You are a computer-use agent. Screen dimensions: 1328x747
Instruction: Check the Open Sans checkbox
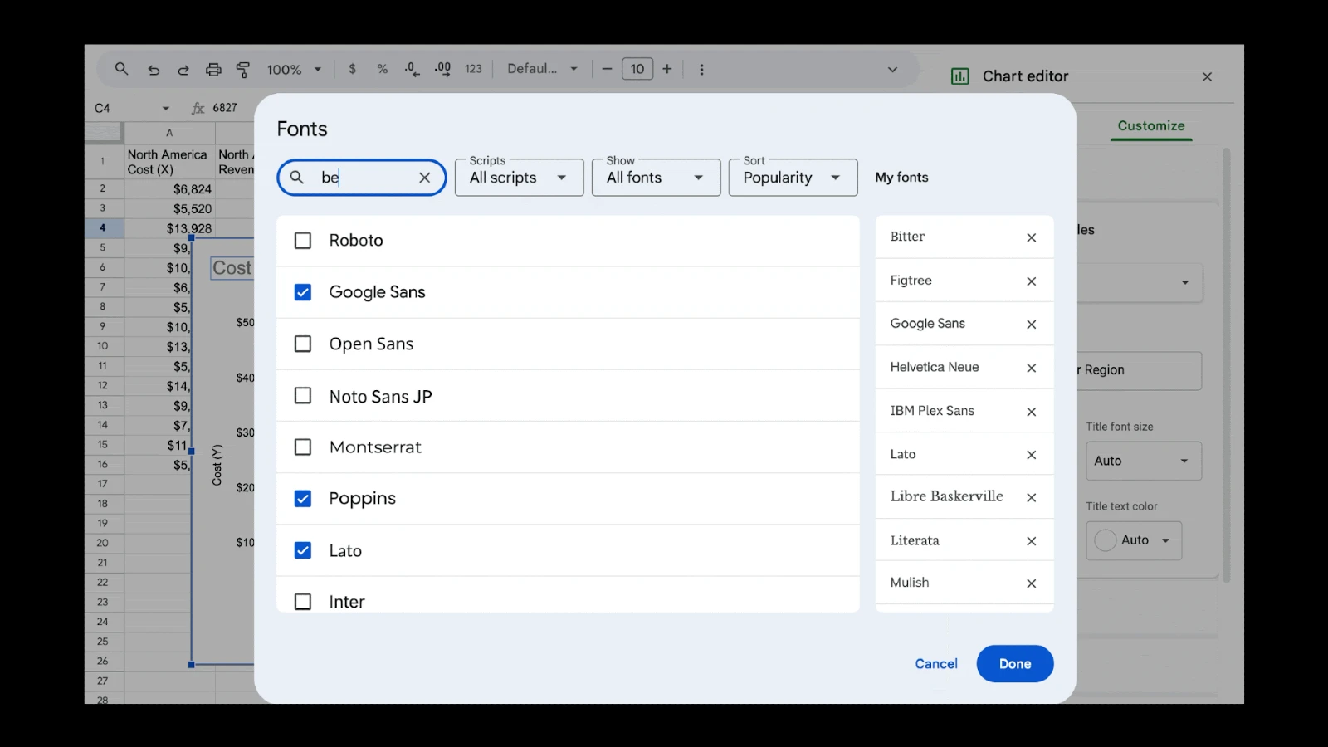(x=303, y=344)
